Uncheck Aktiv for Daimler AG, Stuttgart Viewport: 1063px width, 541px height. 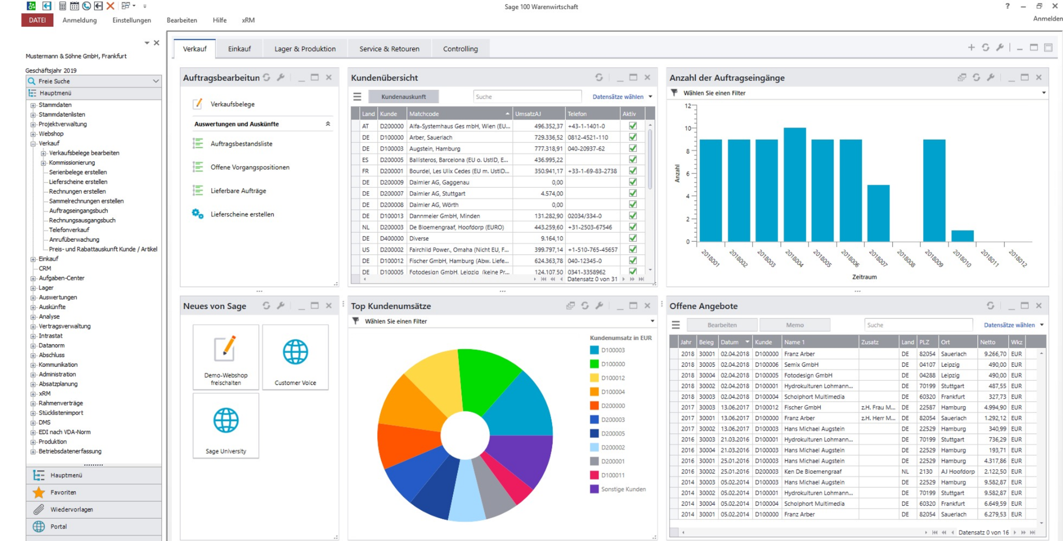point(632,193)
